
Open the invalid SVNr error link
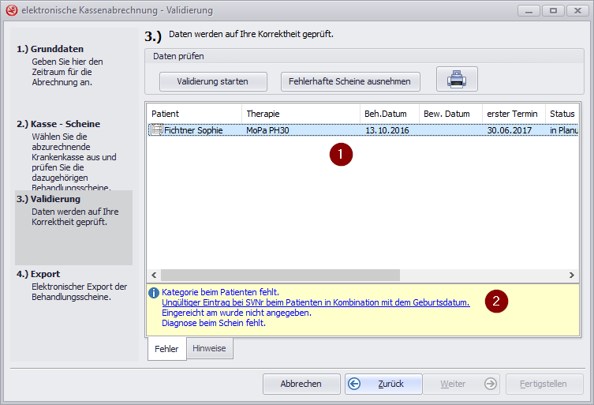pyautogui.click(x=316, y=302)
